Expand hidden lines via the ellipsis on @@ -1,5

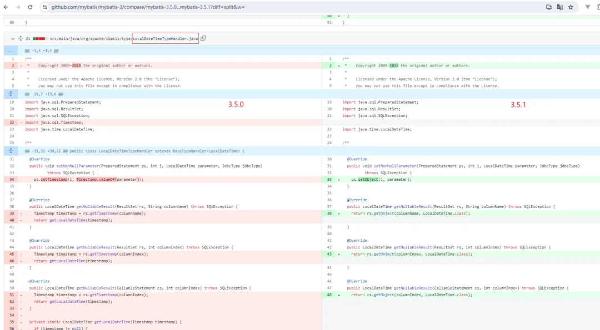click(x=11, y=50)
